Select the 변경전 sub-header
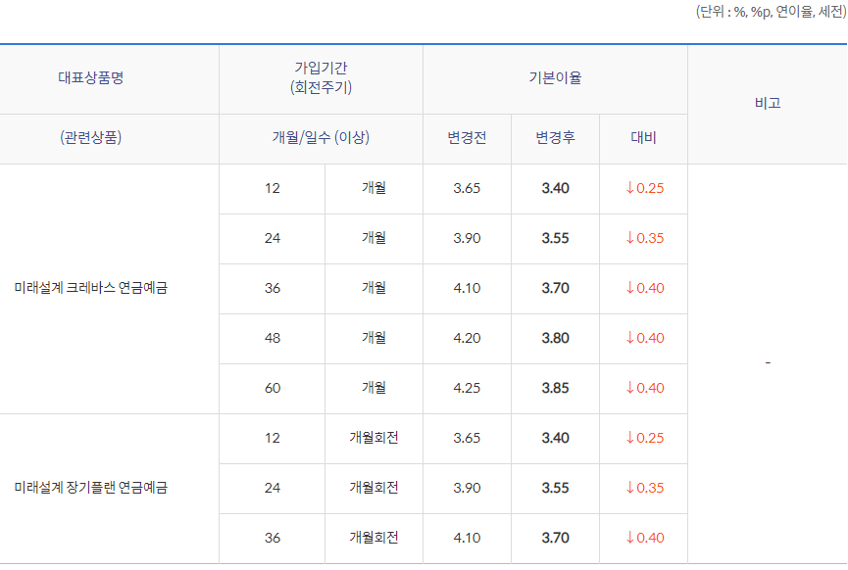Screen dimensions: 848x570 coord(467,138)
